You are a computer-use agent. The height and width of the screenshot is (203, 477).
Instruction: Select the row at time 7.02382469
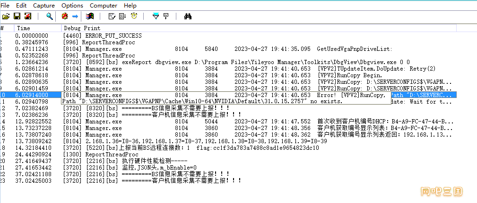pos(228,108)
